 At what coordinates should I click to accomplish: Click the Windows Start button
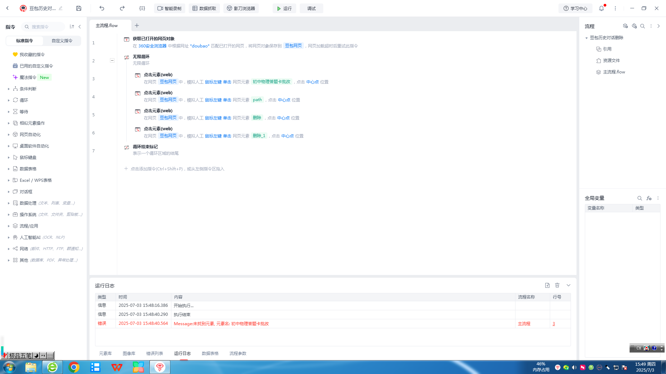click(9, 367)
